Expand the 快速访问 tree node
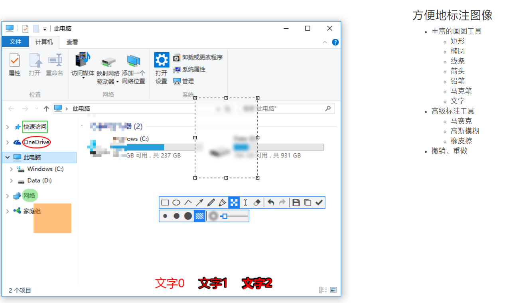Image resolution: width=507 pixels, height=303 pixels. tap(8, 127)
